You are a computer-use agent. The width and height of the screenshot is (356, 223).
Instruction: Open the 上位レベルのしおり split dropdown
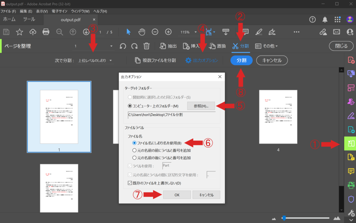[98, 60]
